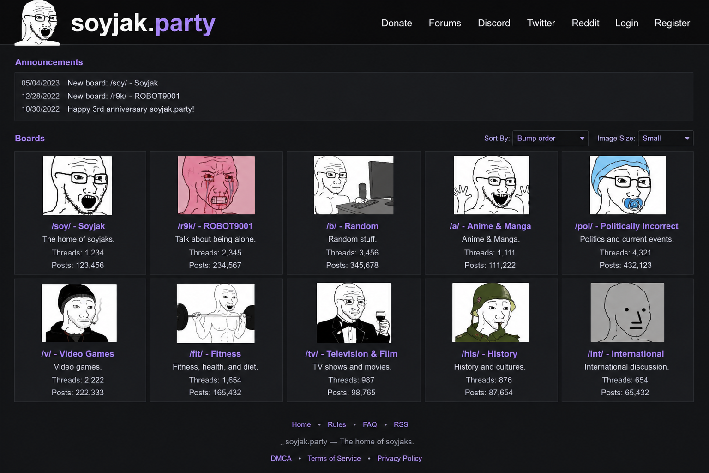Click the gray NPC /int/ board image
The height and width of the screenshot is (473, 709).
pyautogui.click(x=627, y=313)
